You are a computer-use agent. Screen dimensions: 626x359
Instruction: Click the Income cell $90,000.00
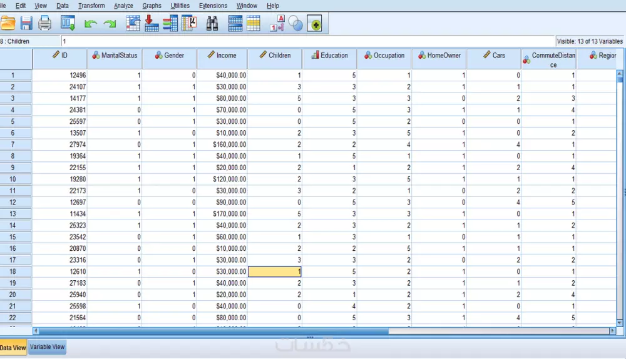(222, 202)
